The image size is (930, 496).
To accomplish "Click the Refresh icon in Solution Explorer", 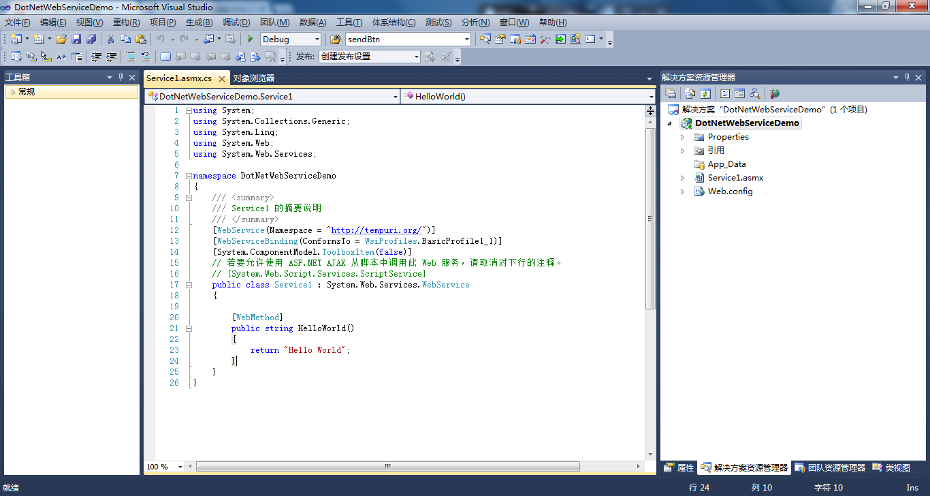I will point(705,93).
